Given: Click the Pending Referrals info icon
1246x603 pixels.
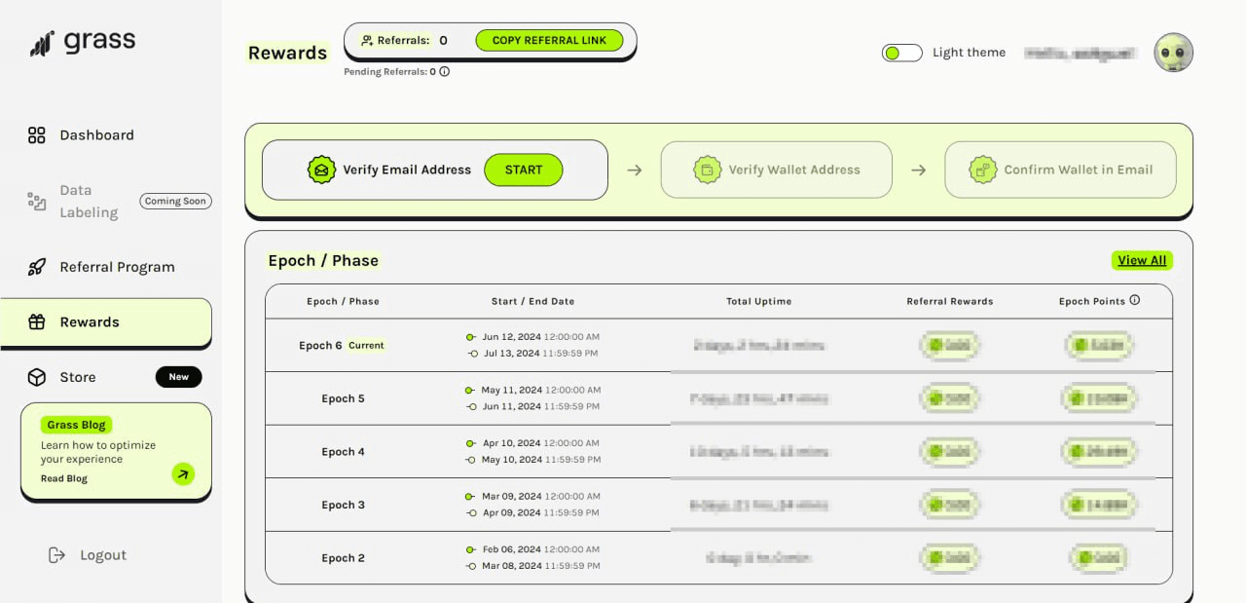Looking at the screenshot, I should point(445,71).
